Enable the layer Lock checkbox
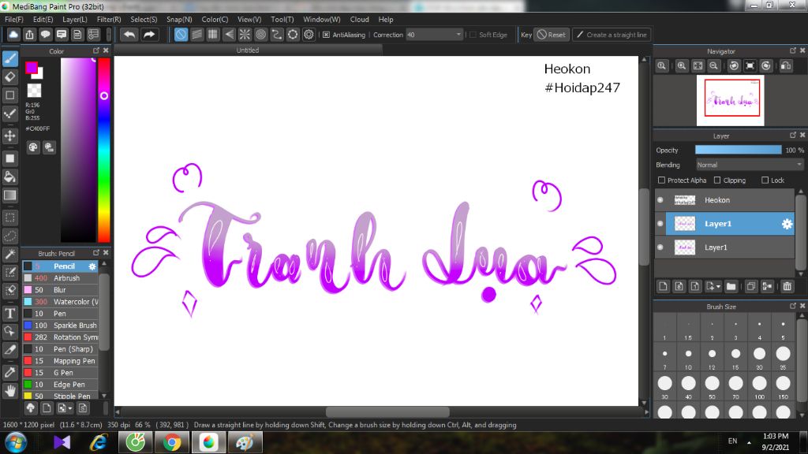This screenshot has width=808, height=454. tap(765, 180)
